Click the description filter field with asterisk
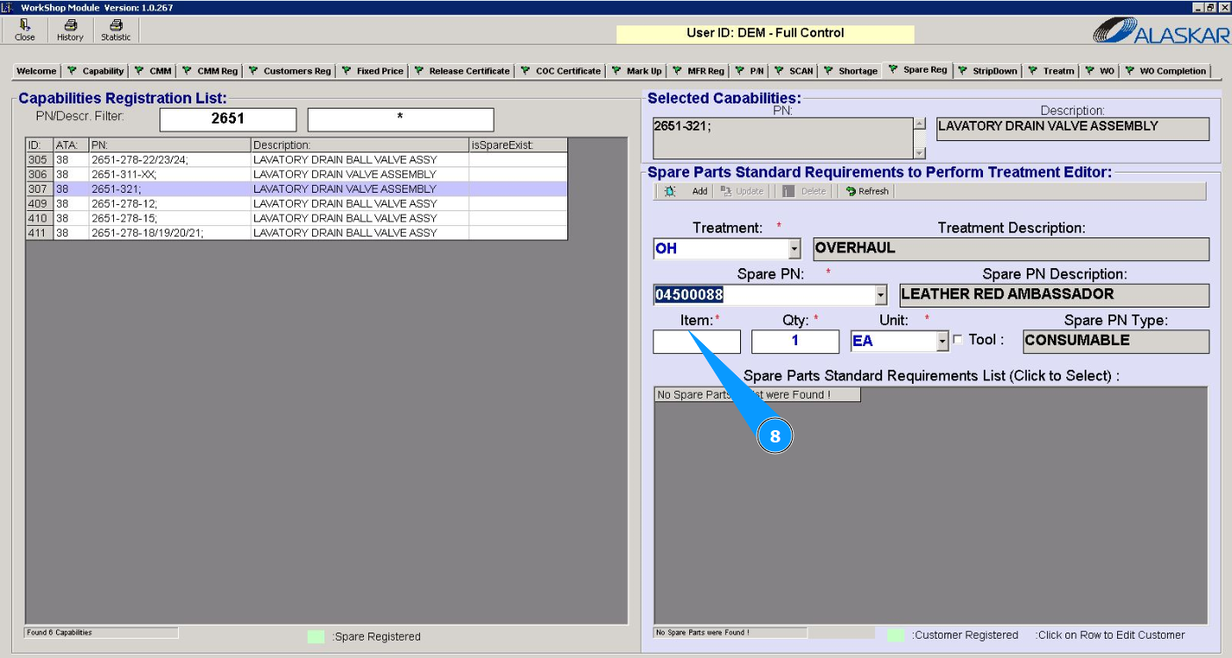 point(401,119)
